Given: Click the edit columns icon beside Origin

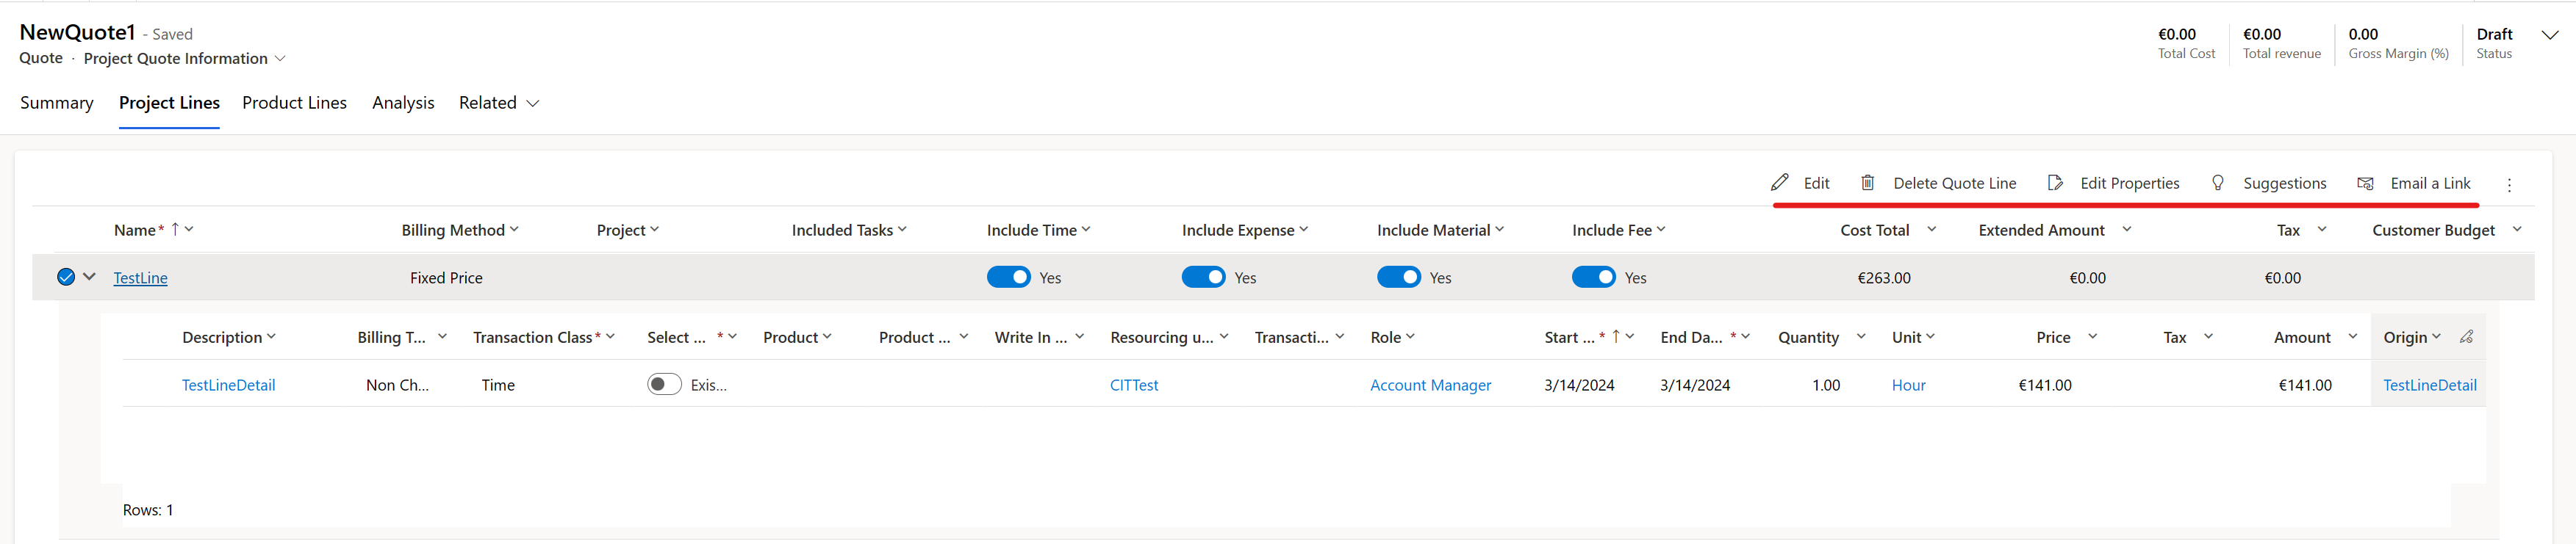Looking at the screenshot, I should (x=2467, y=338).
